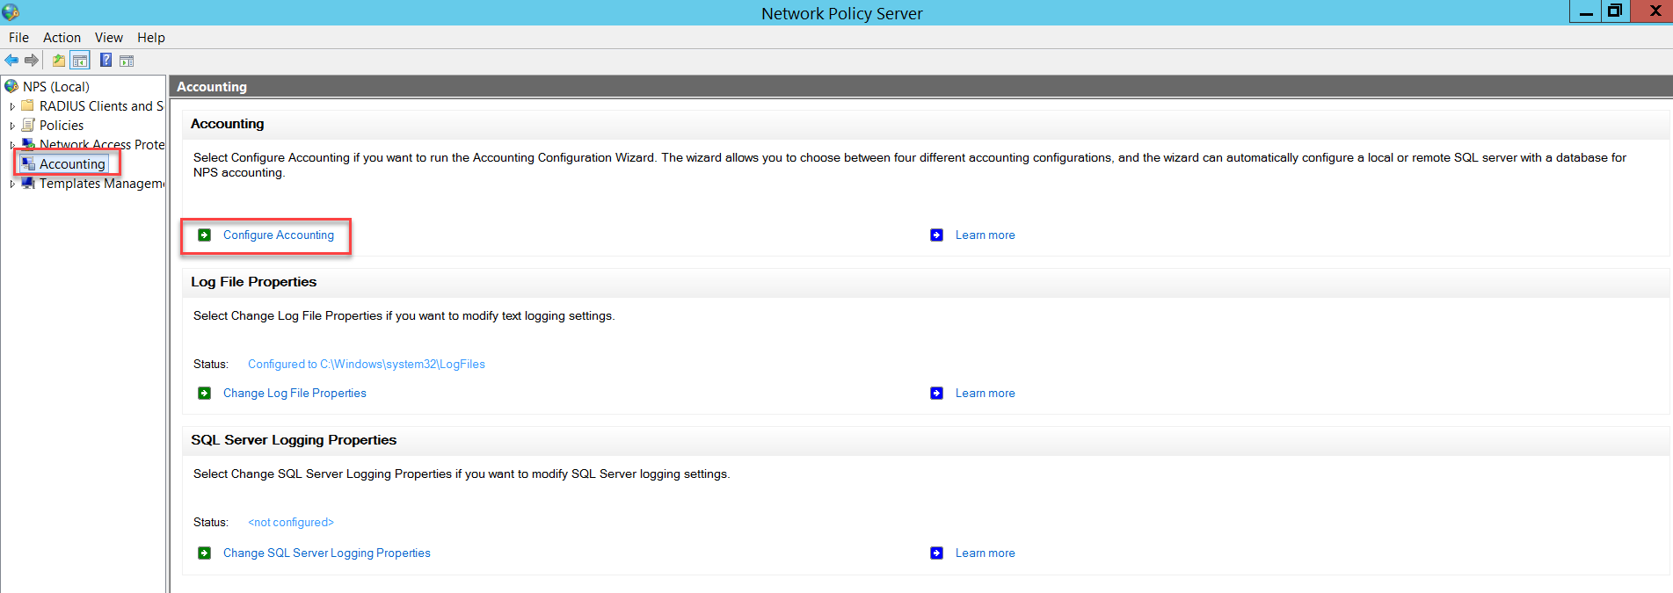Screen dimensions: 1673x593
Task: Open the File menu
Action: pos(18,37)
